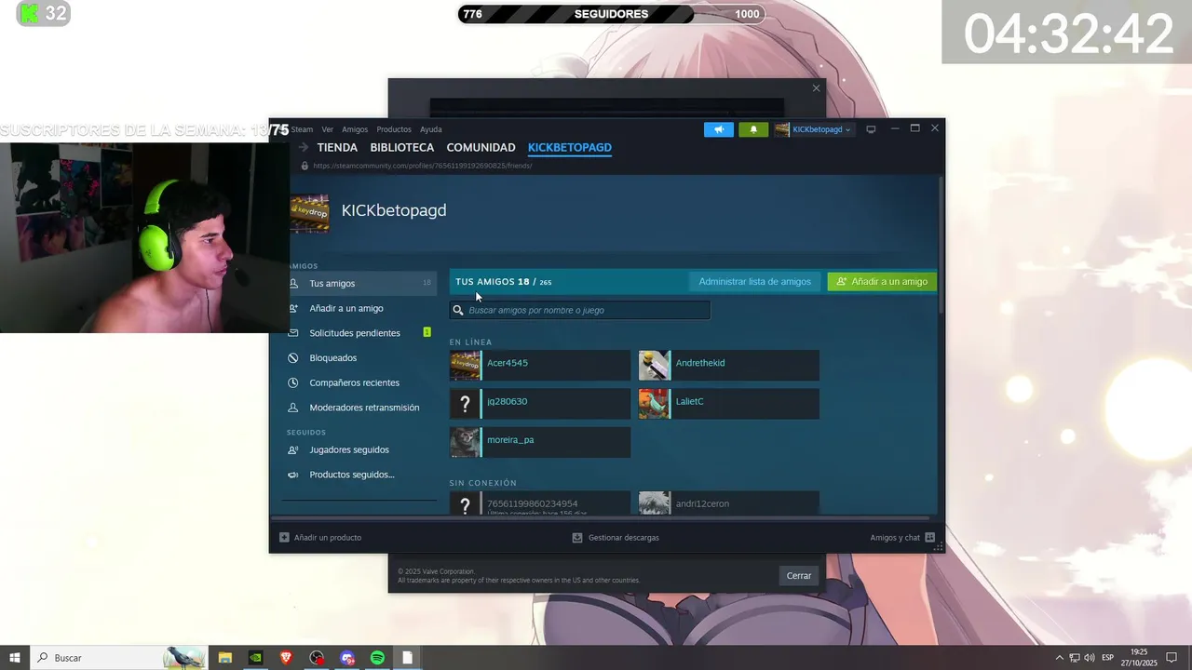Open friend jq280630
This screenshot has height=670, width=1192.
(540, 404)
